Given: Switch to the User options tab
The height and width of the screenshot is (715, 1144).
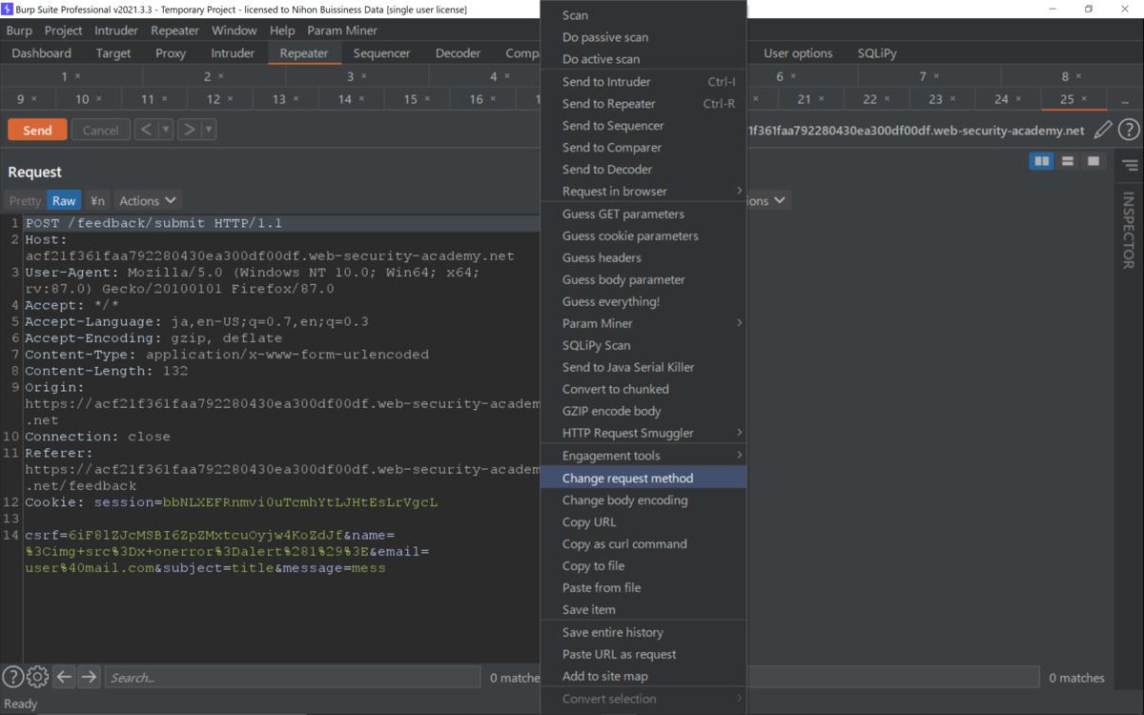Looking at the screenshot, I should click(798, 53).
